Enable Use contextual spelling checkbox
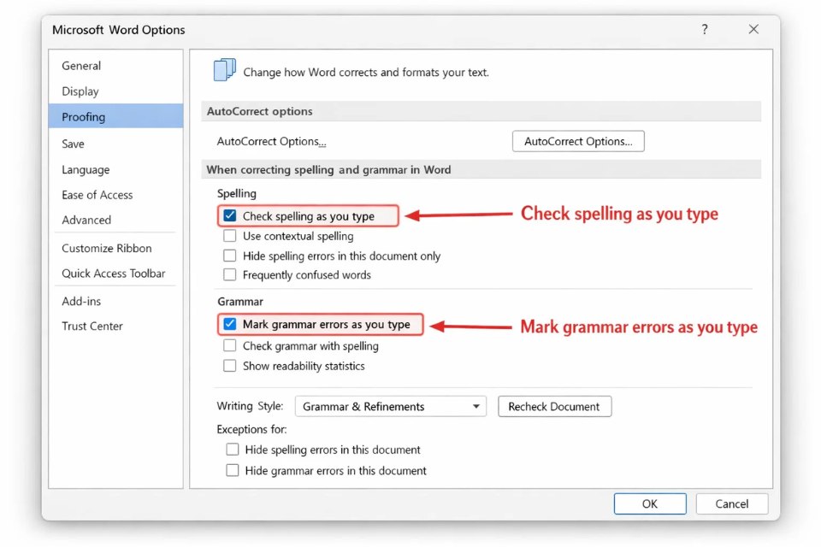Viewport: 821px width, 547px height. tap(230, 236)
